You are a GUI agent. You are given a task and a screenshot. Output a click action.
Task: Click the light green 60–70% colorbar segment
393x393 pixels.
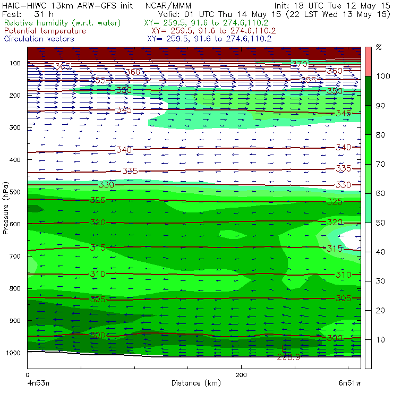[368, 178]
